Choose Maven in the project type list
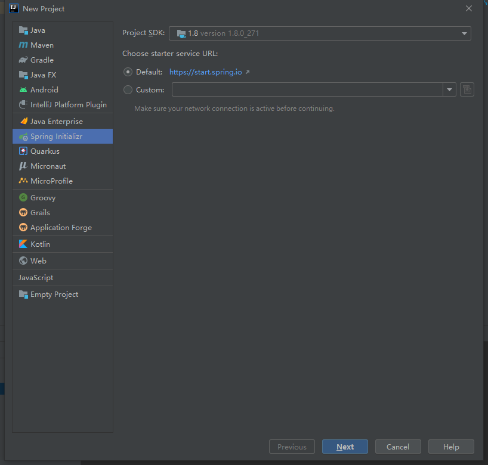The width and height of the screenshot is (488, 465). (x=63, y=45)
